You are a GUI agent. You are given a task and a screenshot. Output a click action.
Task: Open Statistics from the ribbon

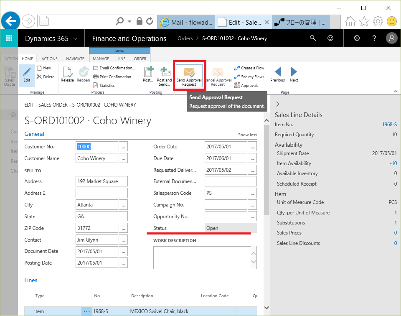pos(104,85)
